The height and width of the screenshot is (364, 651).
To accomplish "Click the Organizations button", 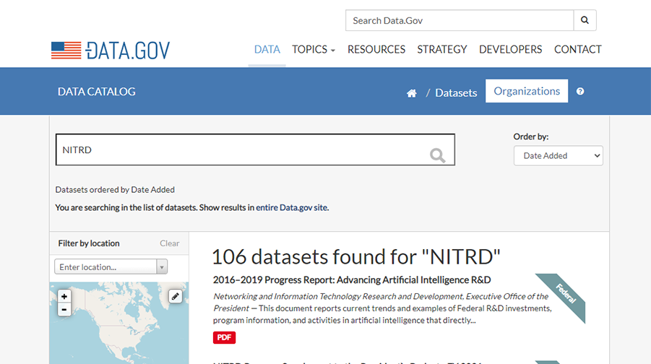I will [x=526, y=91].
